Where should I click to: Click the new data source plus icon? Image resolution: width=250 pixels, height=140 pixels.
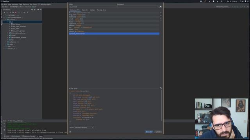click(4, 12)
